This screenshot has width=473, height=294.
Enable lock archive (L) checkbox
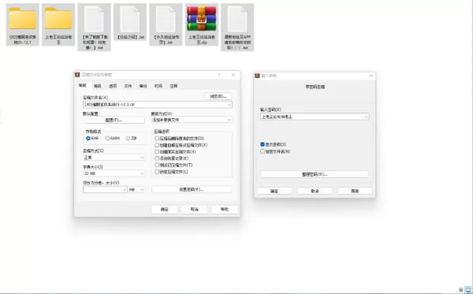(157, 171)
